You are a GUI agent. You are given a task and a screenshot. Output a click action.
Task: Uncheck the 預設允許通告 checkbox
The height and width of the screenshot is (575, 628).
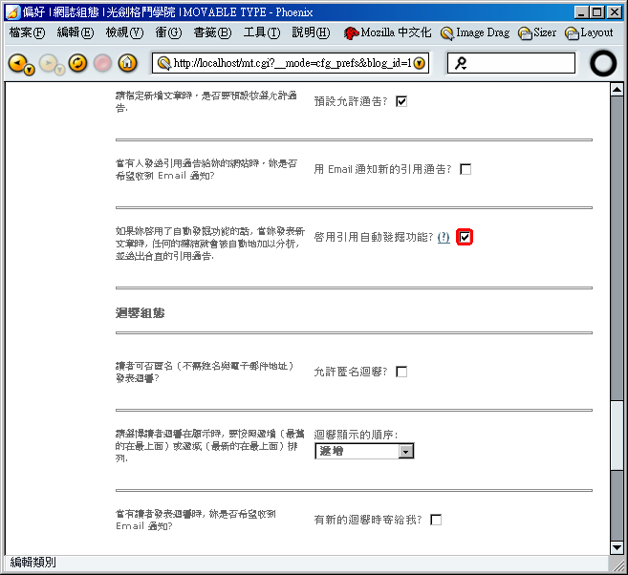401,101
